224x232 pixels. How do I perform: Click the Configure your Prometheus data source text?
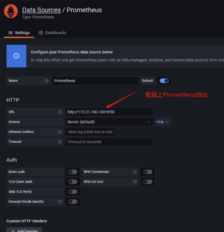tap(72, 52)
